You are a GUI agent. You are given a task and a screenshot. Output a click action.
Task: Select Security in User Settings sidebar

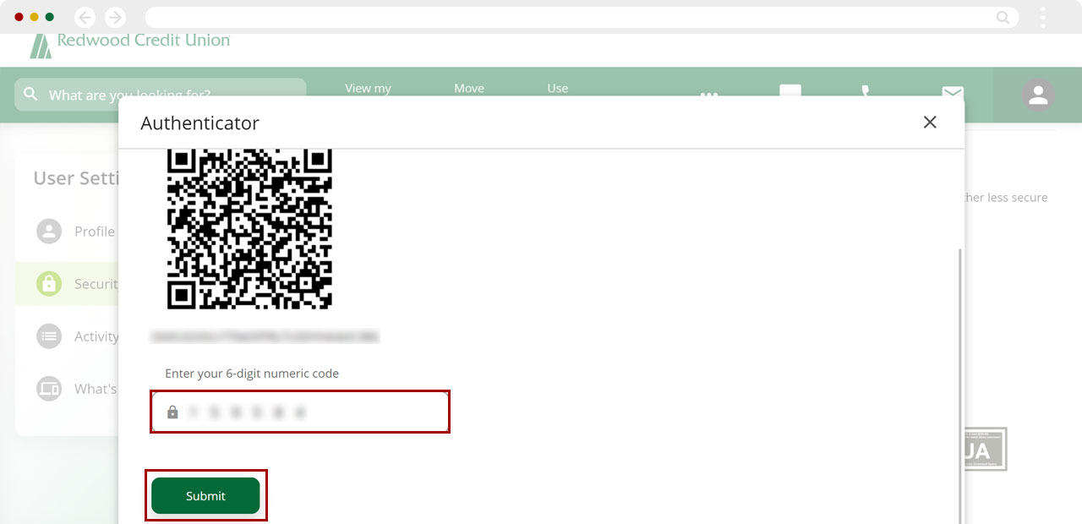(68, 284)
